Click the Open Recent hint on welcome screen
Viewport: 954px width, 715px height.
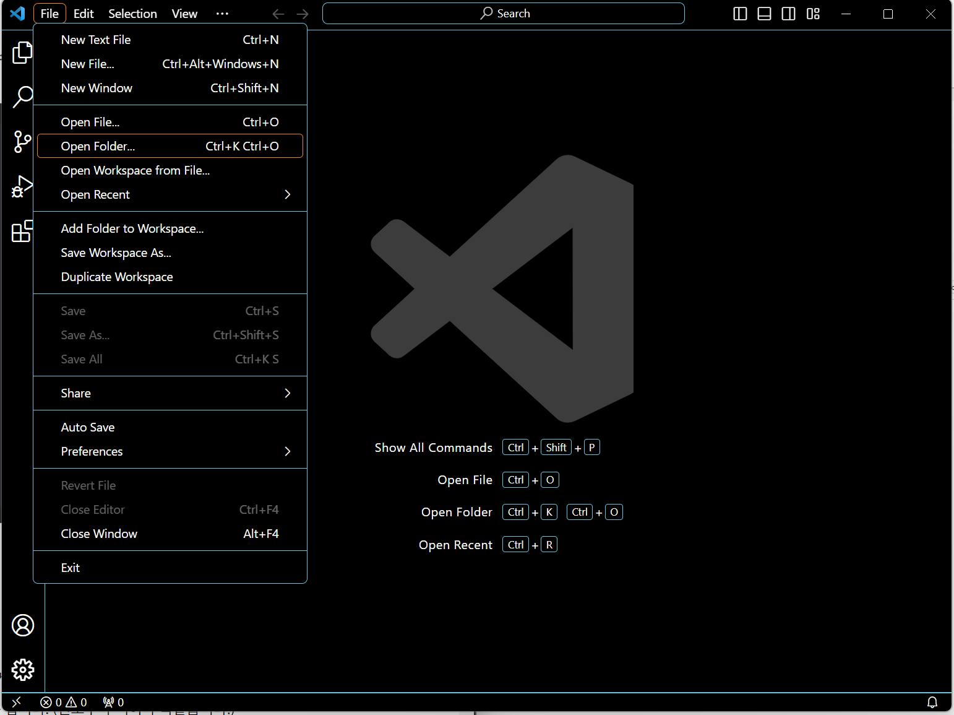456,545
